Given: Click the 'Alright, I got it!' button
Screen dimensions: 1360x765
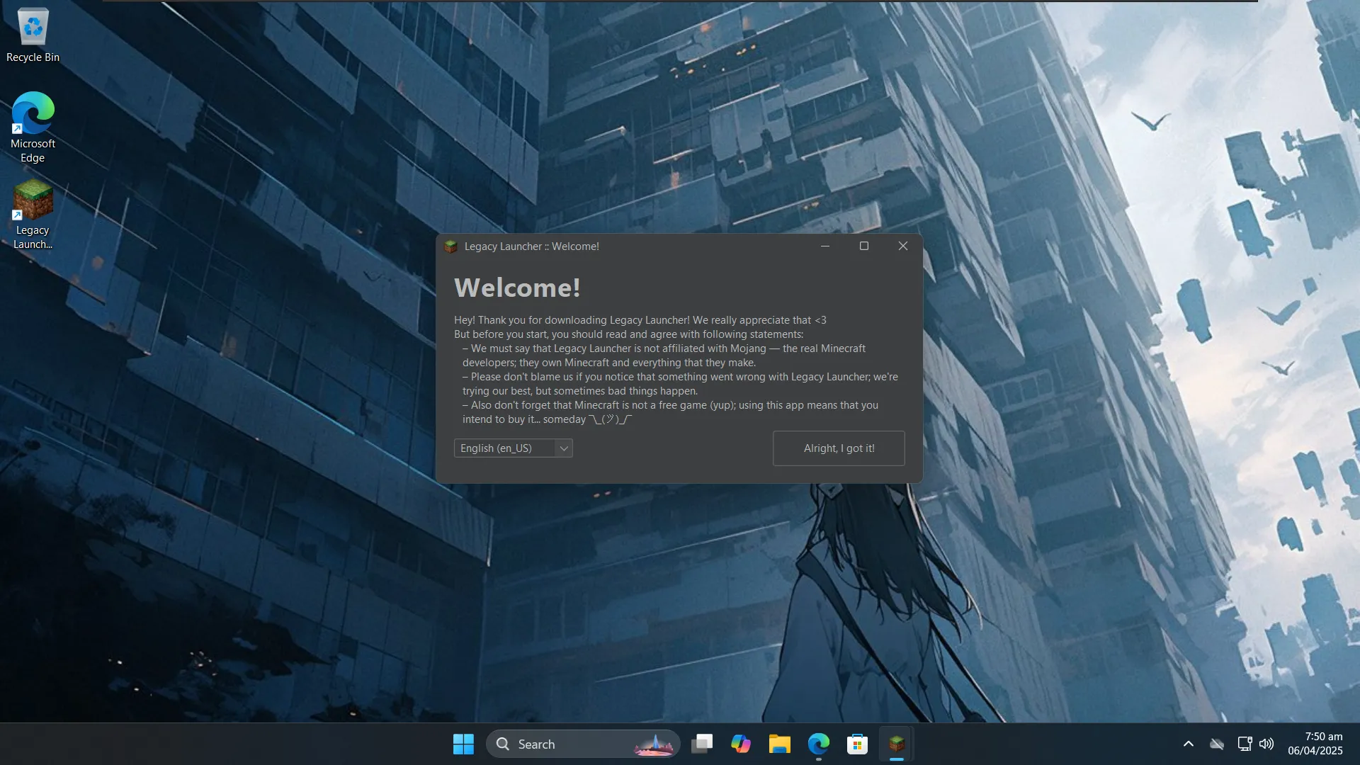Looking at the screenshot, I should tap(839, 448).
